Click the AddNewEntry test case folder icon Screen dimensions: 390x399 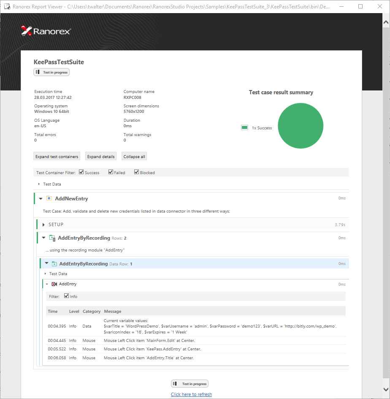pyautogui.click(x=49, y=198)
